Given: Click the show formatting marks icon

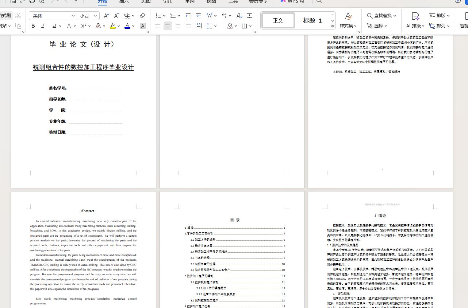Looking at the screenshot, I should (x=250, y=16).
